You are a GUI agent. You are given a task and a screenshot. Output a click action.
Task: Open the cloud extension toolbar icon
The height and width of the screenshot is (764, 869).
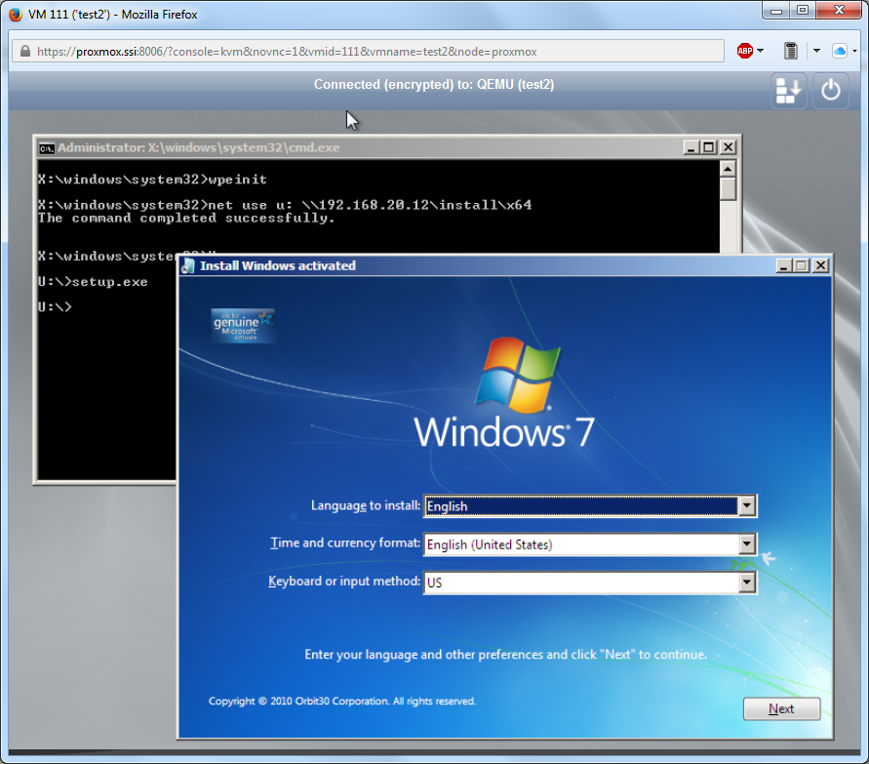click(840, 51)
